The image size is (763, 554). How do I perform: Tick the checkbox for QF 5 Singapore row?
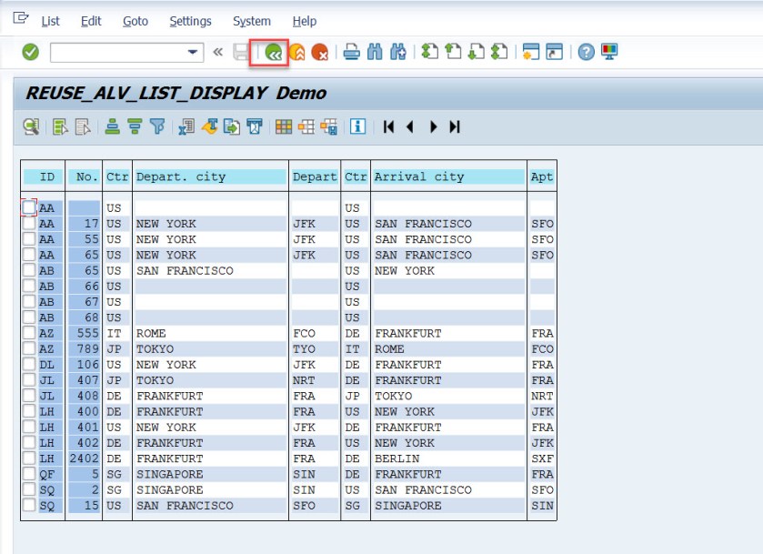[29, 474]
